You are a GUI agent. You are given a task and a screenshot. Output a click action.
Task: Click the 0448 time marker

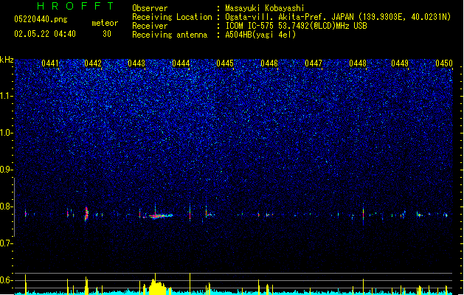coord(358,63)
